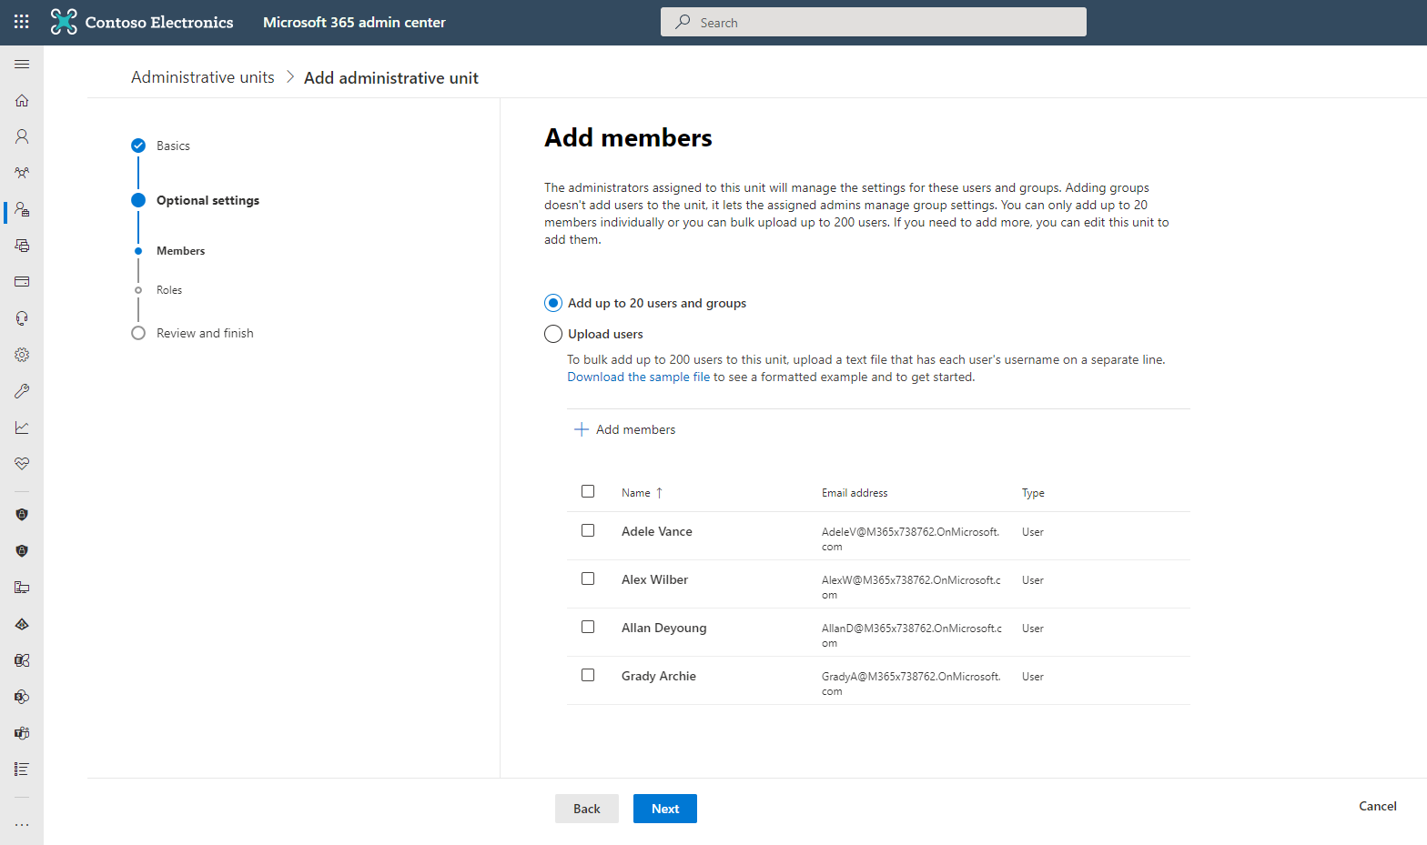Viewport: 1427px width, 845px height.
Task: Click the Next button
Action: [x=664, y=809]
